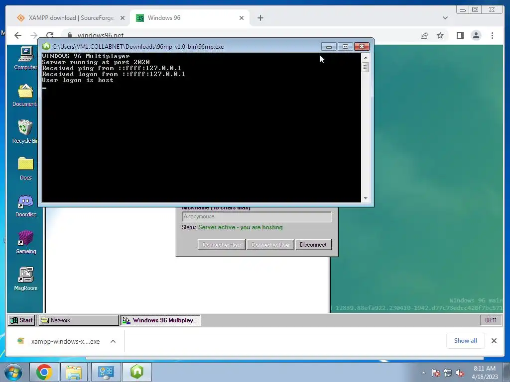Expand the tab search dropdown arrow
This screenshot has height=382, width=510.
tap(445, 18)
